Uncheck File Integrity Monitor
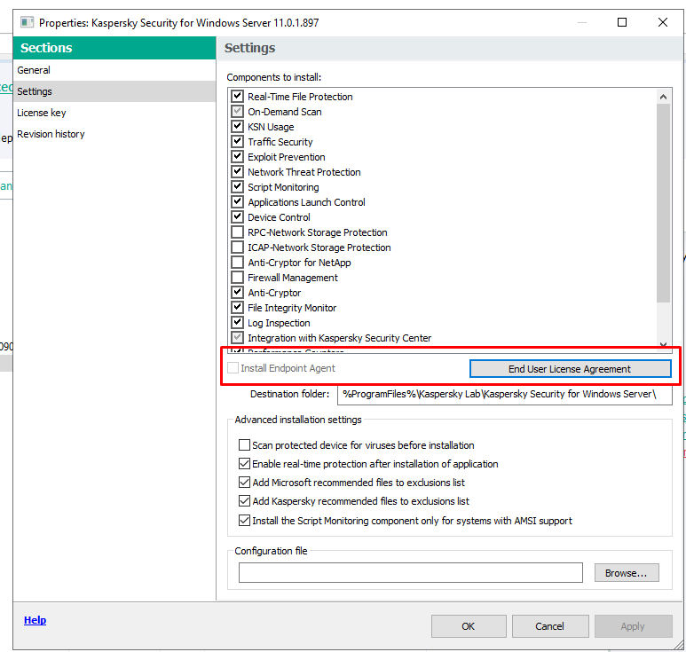This screenshot has height=652, width=686. click(237, 308)
